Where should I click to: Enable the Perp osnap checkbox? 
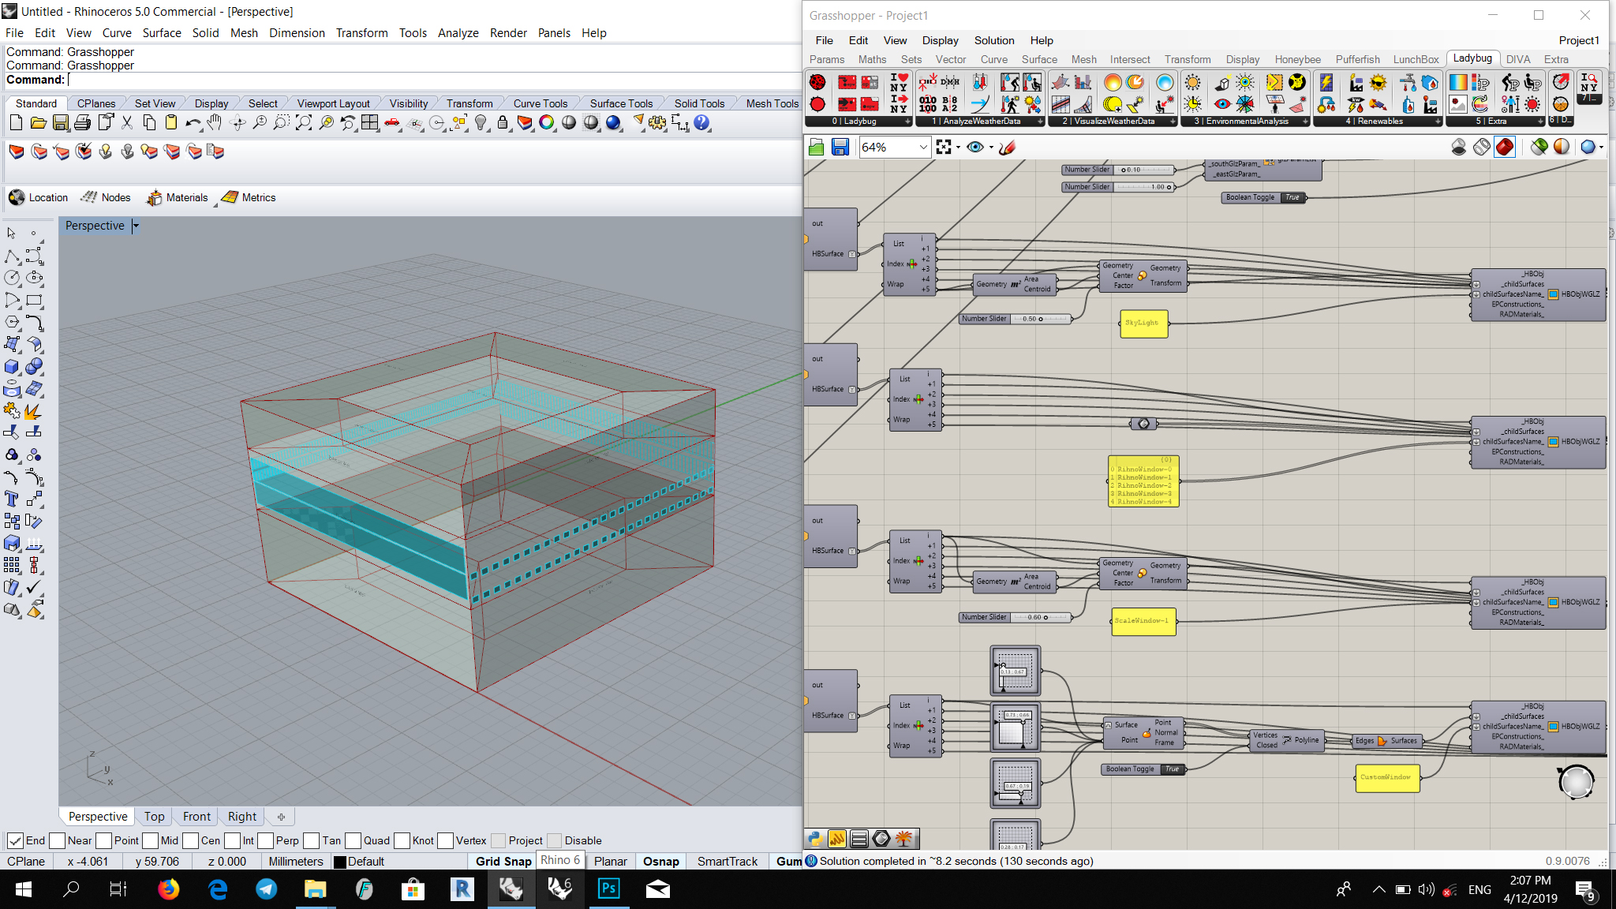pyautogui.click(x=265, y=840)
